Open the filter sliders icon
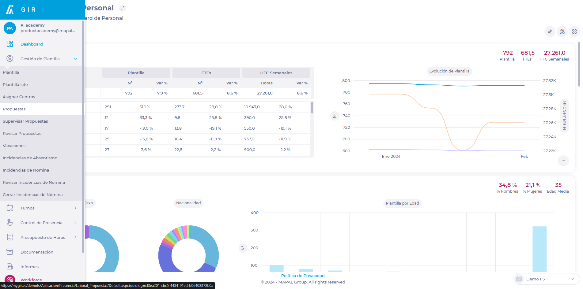583x289 pixels. point(550,31)
